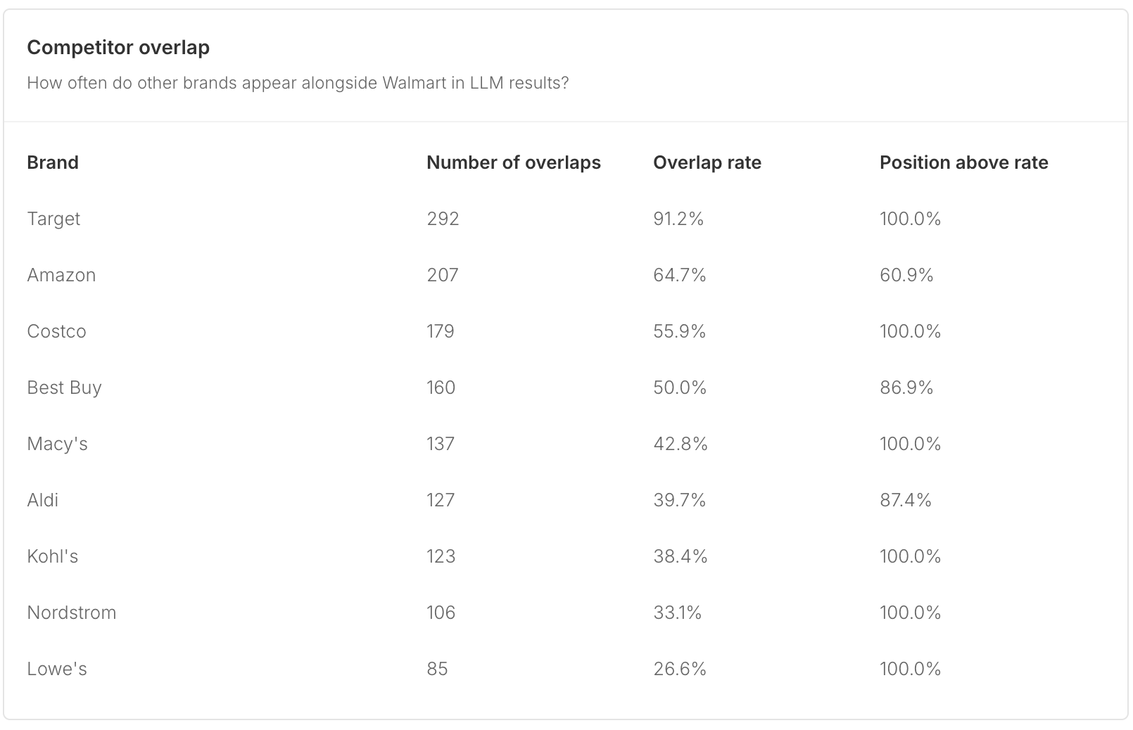Screen dimensions: 1133x730
Task: Select the Lowe's brand name
Action: [x=57, y=669]
